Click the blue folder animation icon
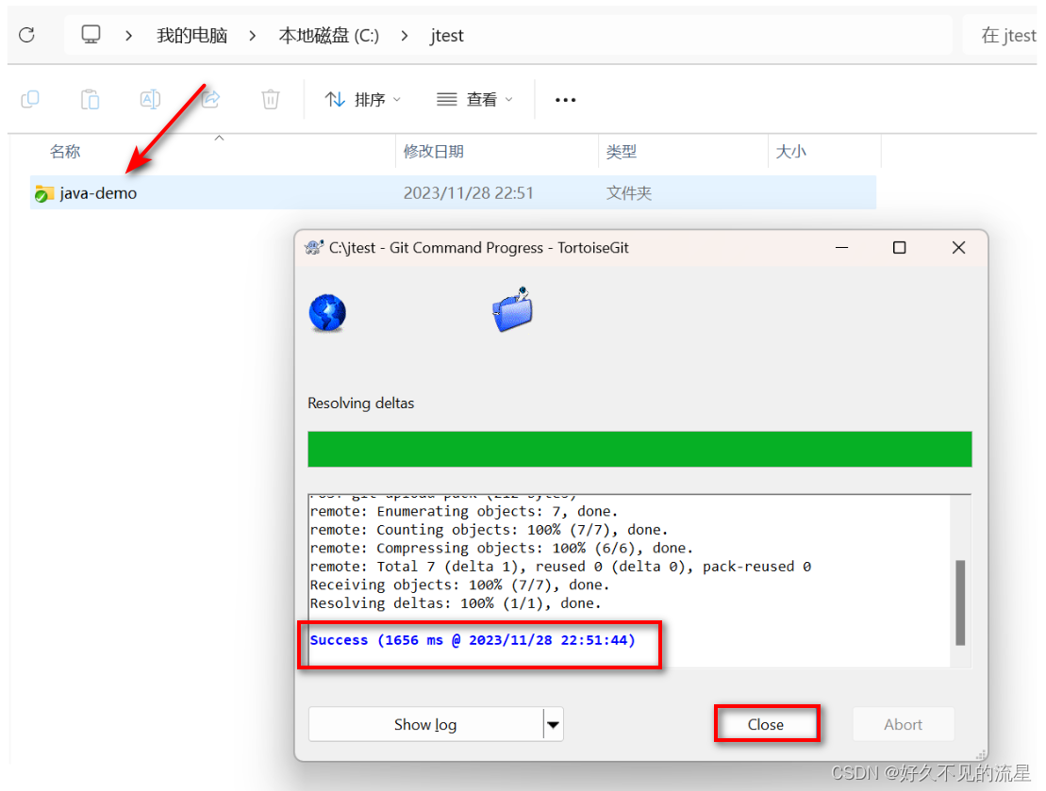1046x791 pixels. pyautogui.click(x=512, y=309)
